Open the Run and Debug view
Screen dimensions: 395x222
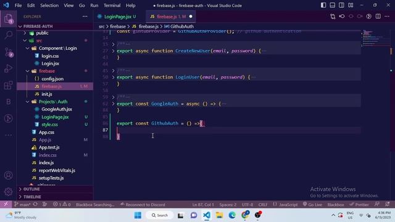coord(8,68)
